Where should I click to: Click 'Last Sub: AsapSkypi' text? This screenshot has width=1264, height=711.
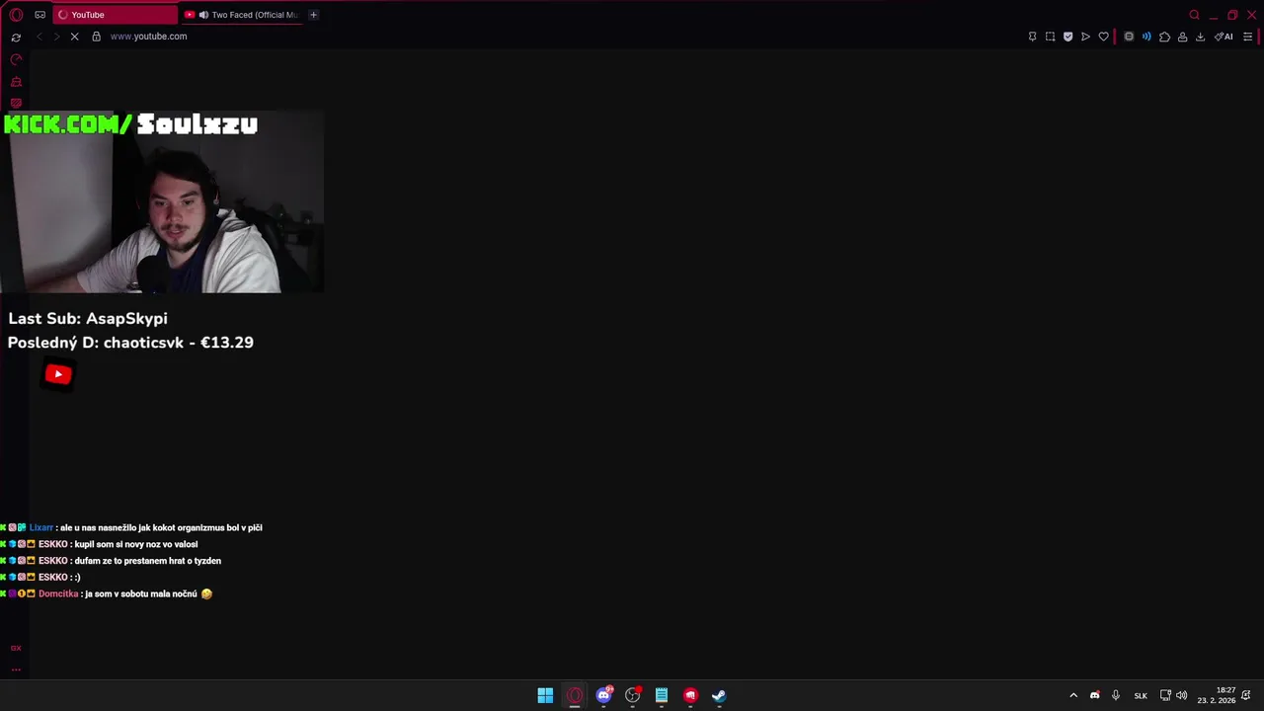pyautogui.click(x=88, y=318)
